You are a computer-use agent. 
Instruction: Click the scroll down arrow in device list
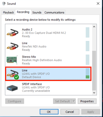pyautogui.click(x=94, y=93)
